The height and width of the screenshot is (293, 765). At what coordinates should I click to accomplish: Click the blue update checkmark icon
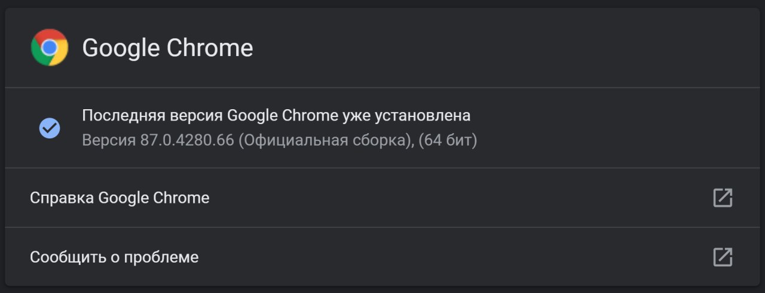tap(50, 128)
